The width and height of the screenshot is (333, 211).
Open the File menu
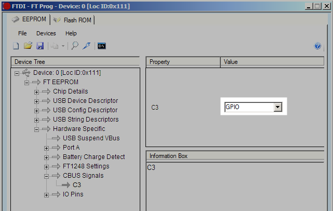22,33
